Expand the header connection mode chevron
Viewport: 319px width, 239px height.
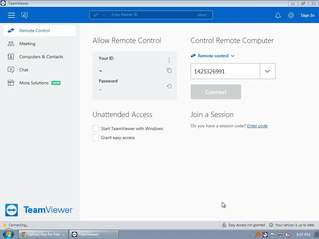(x=104, y=15)
